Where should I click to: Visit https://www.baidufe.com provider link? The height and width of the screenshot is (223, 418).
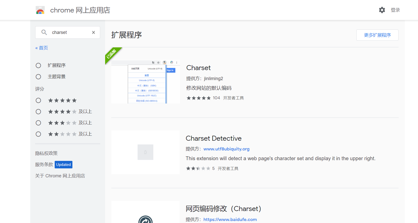[230, 220]
